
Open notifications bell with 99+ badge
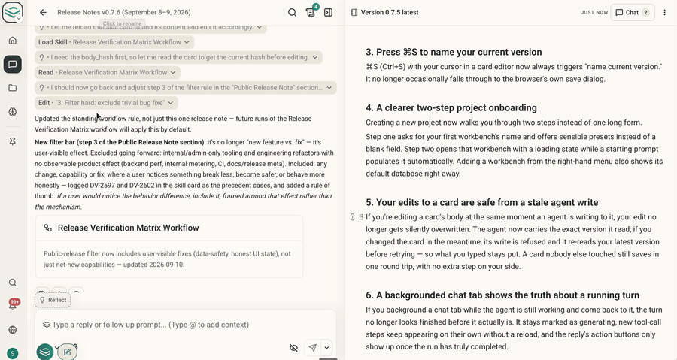coord(13,305)
